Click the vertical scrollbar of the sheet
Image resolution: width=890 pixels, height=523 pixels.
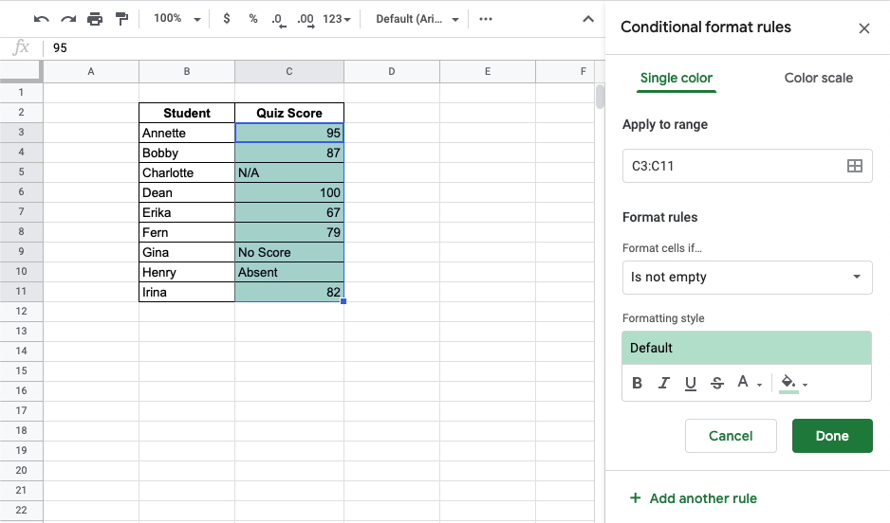tap(600, 97)
